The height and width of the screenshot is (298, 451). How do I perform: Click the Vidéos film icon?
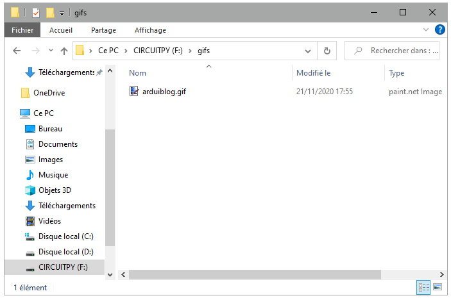(30, 221)
